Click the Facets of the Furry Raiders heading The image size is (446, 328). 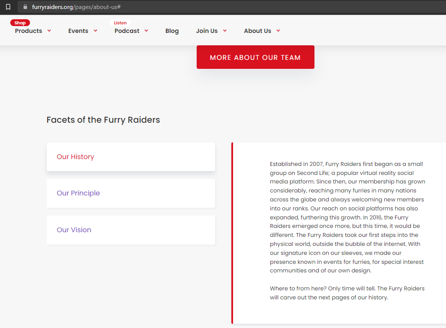103,120
